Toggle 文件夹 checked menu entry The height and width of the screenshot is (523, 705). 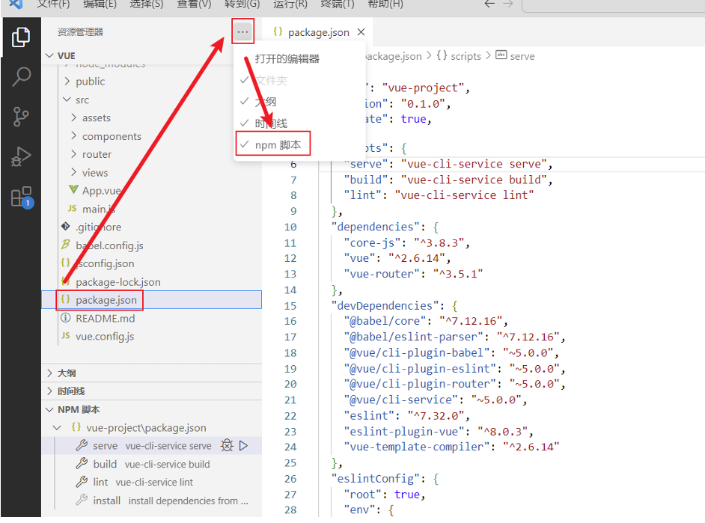tap(299, 80)
